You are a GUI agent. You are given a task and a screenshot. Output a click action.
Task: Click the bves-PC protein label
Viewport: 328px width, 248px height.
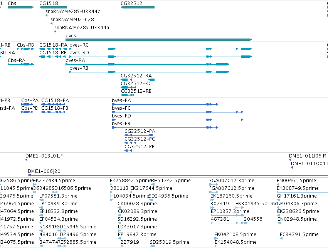pyautogui.click(x=121, y=108)
